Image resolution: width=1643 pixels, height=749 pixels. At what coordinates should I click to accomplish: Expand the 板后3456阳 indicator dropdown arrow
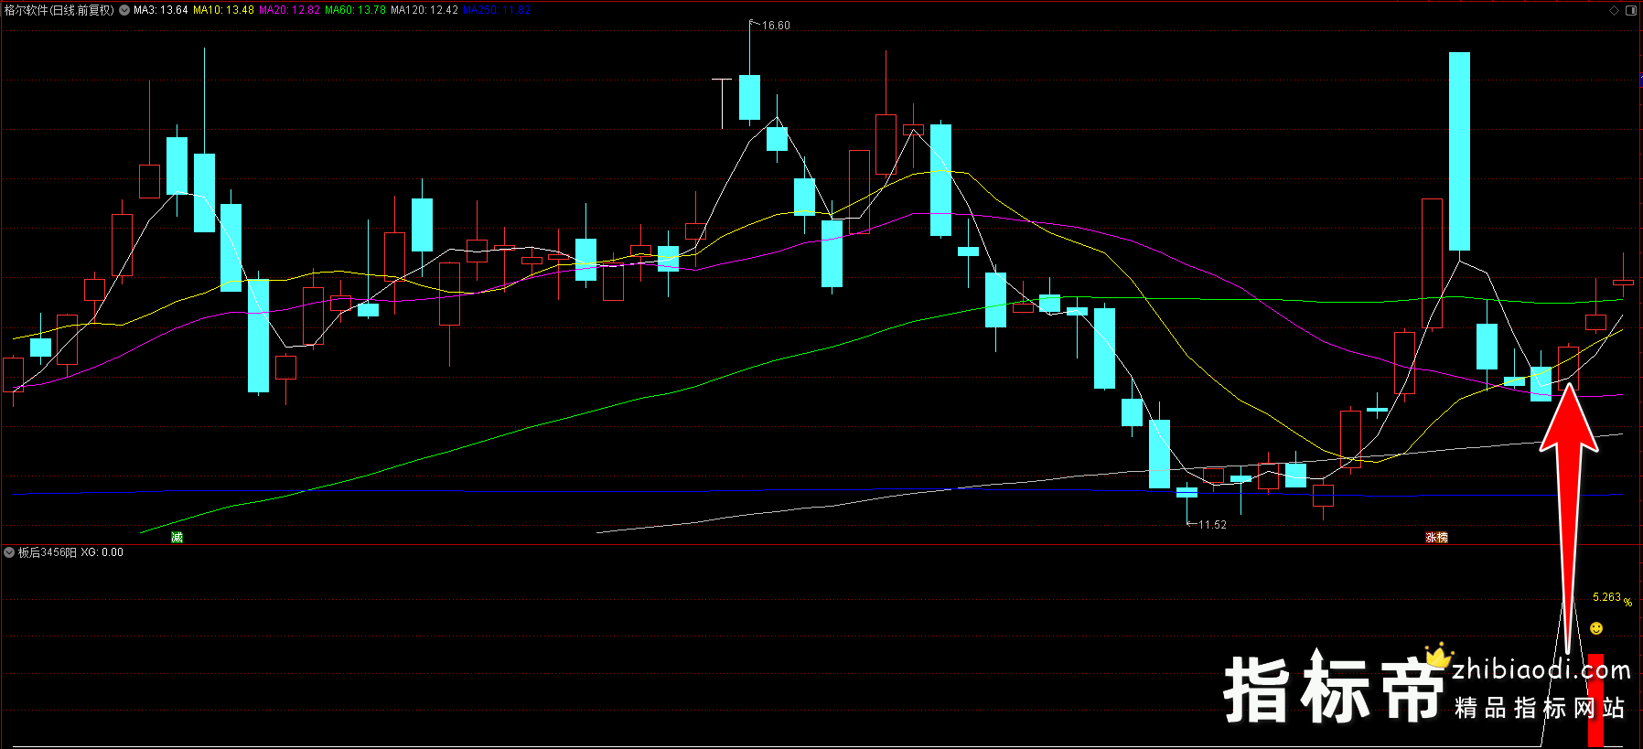(9, 552)
